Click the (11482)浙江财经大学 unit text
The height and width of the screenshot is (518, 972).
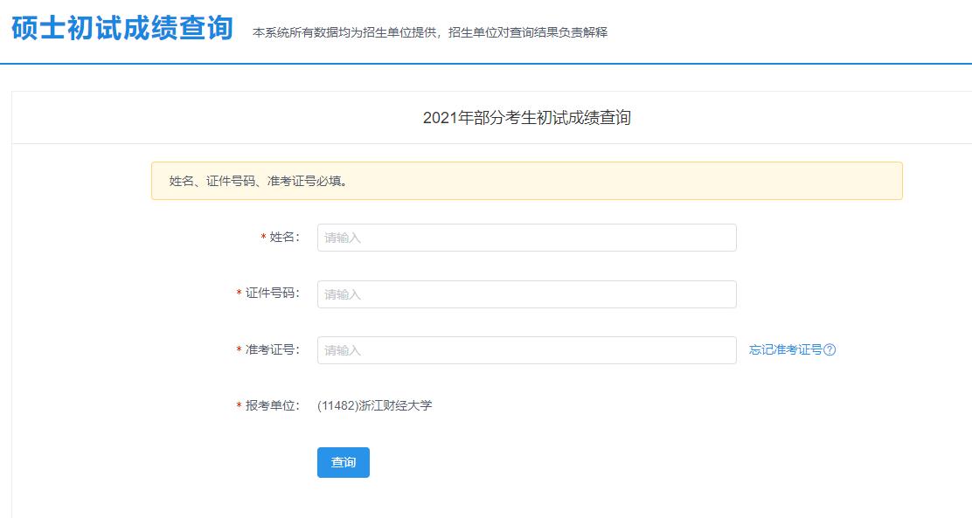point(374,405)
